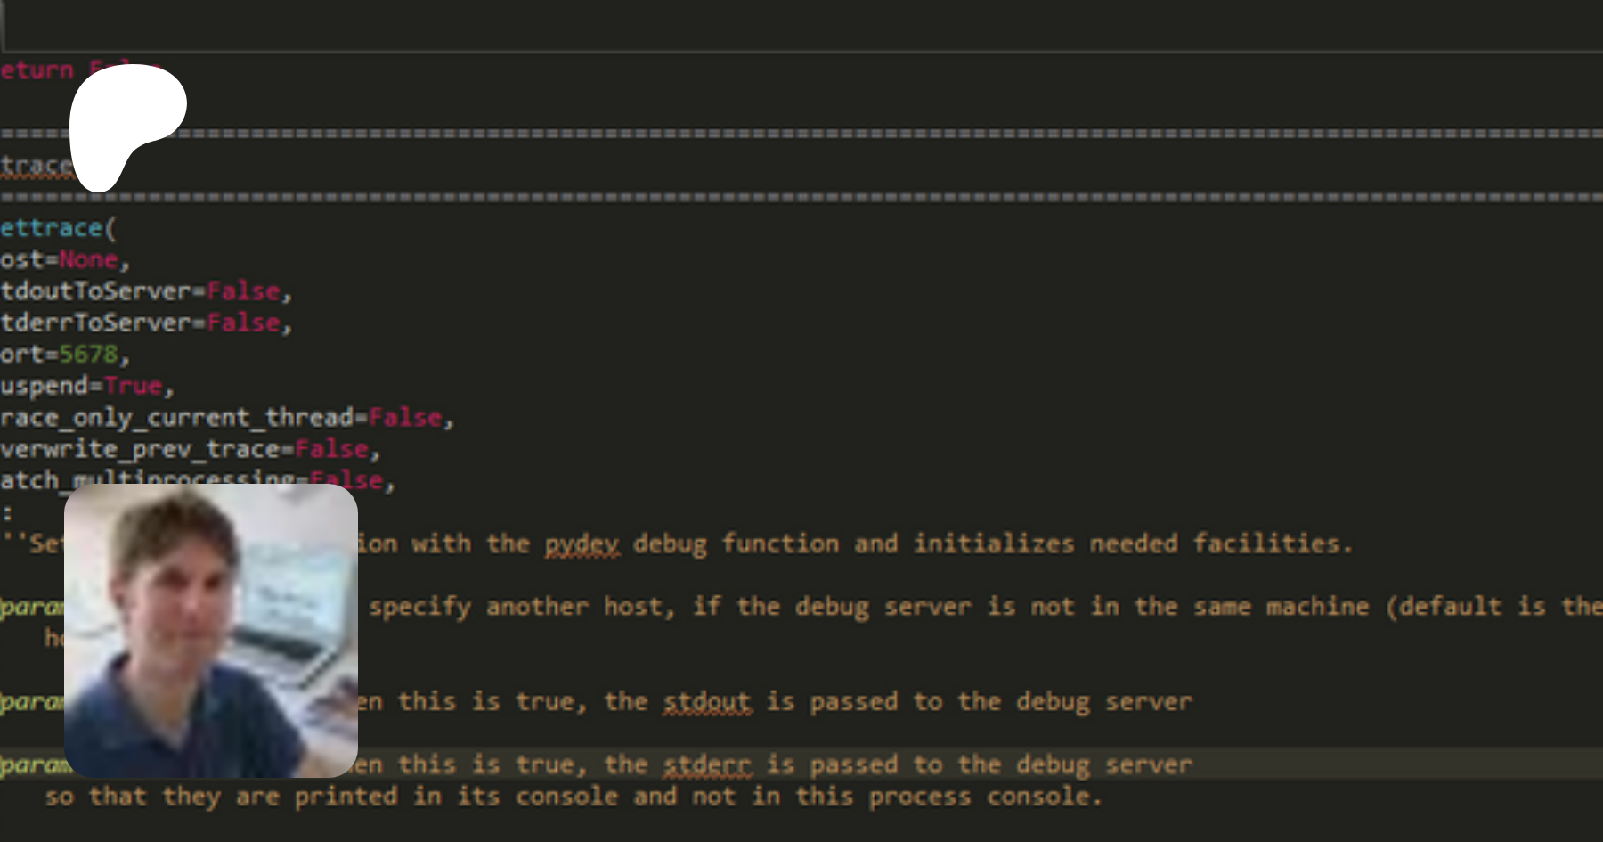Click the None value after host=

[x=88, y=260]
